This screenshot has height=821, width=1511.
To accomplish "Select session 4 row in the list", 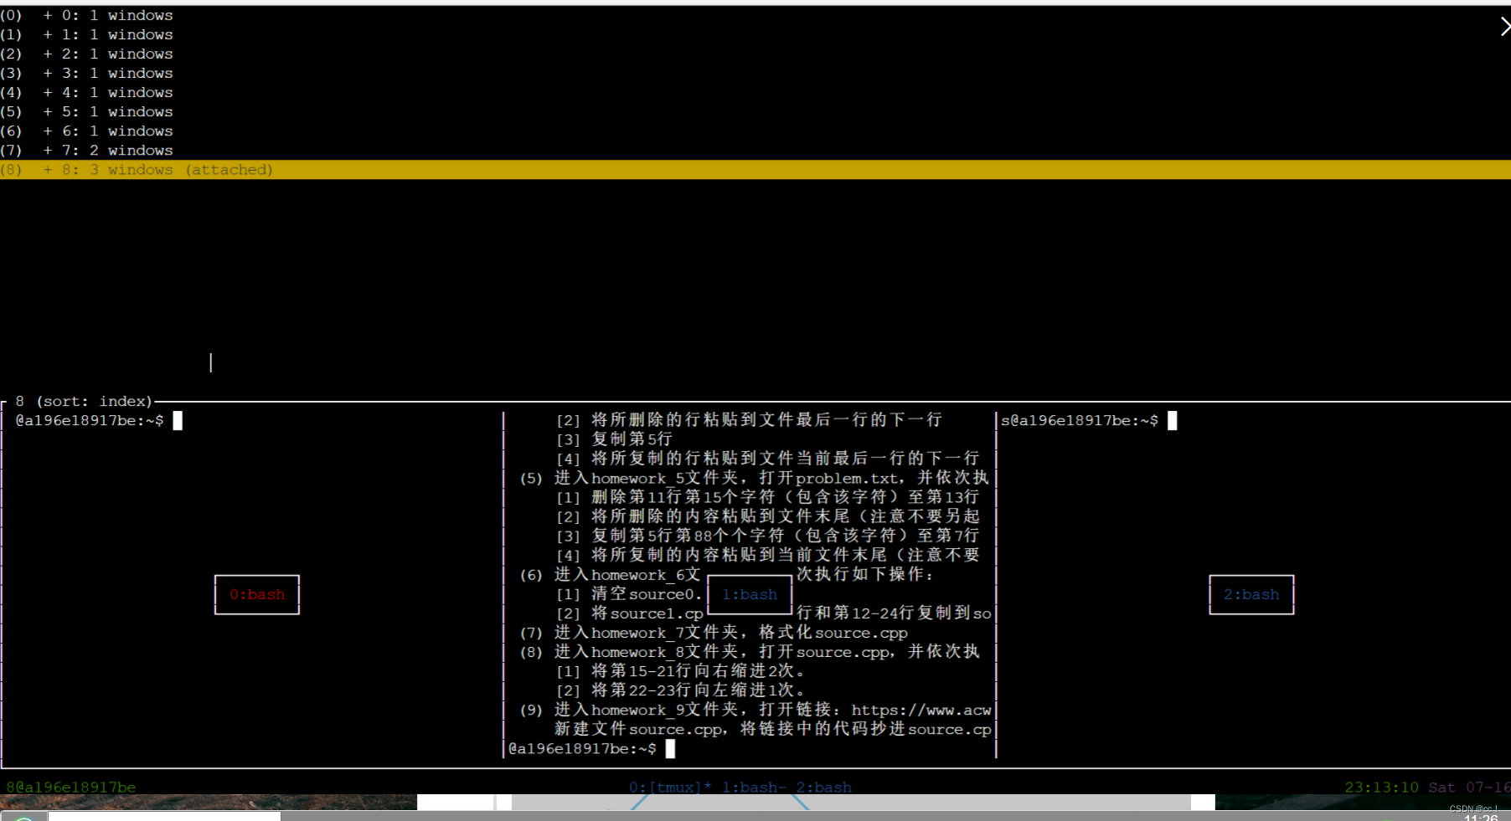I will 755,92.
